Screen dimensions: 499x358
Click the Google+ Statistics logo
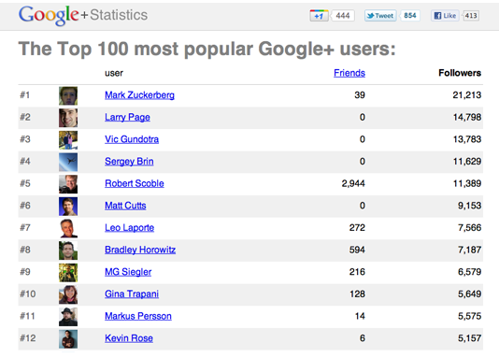click(x=83, y=15)
